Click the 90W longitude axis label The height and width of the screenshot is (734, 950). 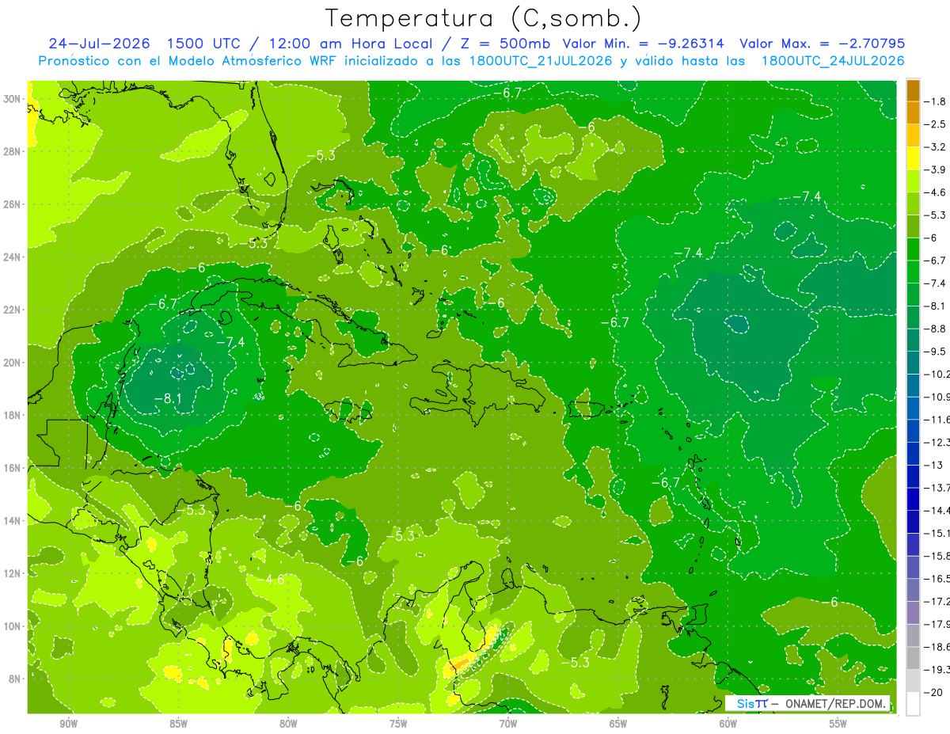68,723
